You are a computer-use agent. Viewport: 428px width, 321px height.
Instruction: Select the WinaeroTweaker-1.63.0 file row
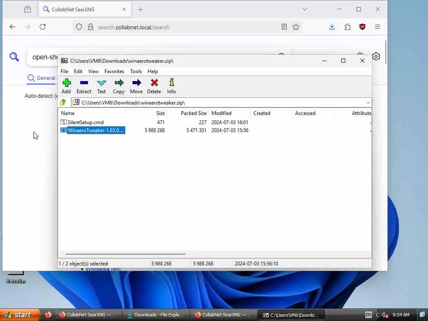click(x=215, y=130)
